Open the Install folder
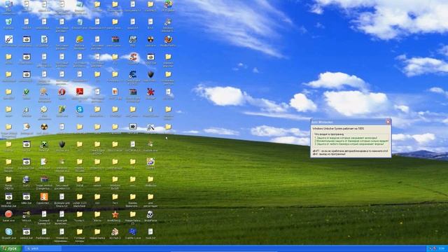448x252 pixels. (x=79, y=179)
